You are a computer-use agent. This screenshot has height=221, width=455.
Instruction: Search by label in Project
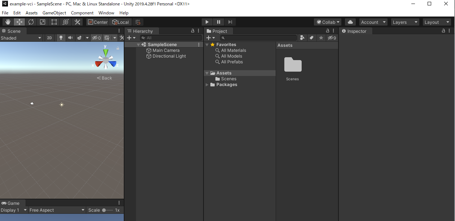311,38
